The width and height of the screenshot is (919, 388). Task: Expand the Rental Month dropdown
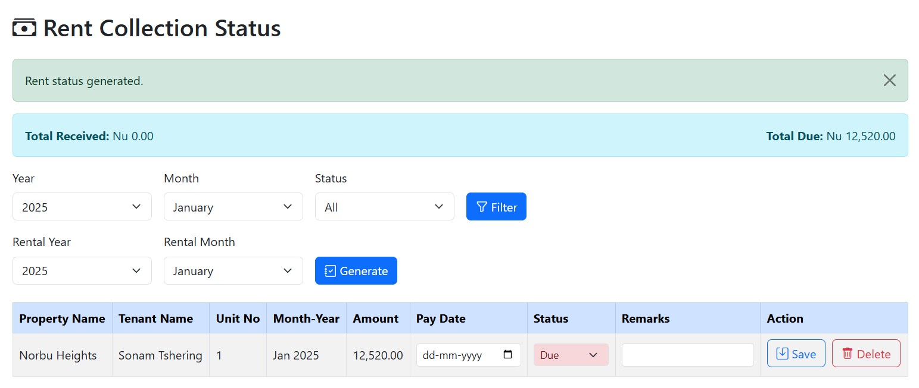click(233, 271)
